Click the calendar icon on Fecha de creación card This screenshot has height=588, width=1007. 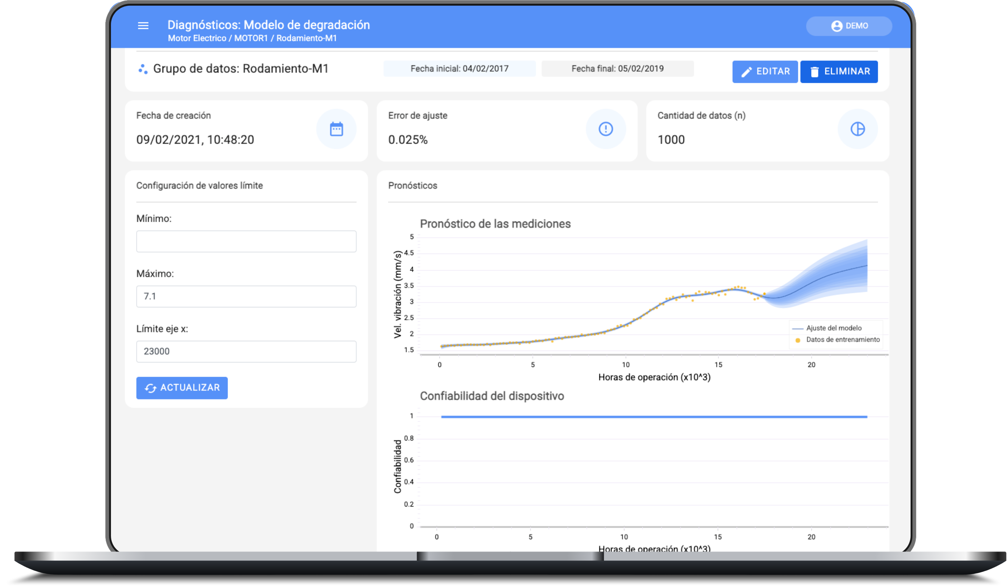[x=336, y=129]
